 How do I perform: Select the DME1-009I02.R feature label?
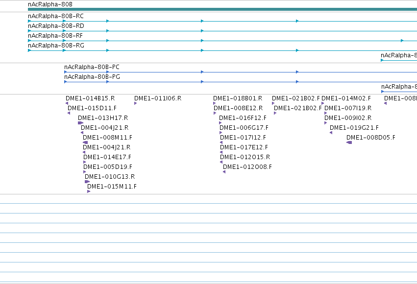click(x=348, y=118)
